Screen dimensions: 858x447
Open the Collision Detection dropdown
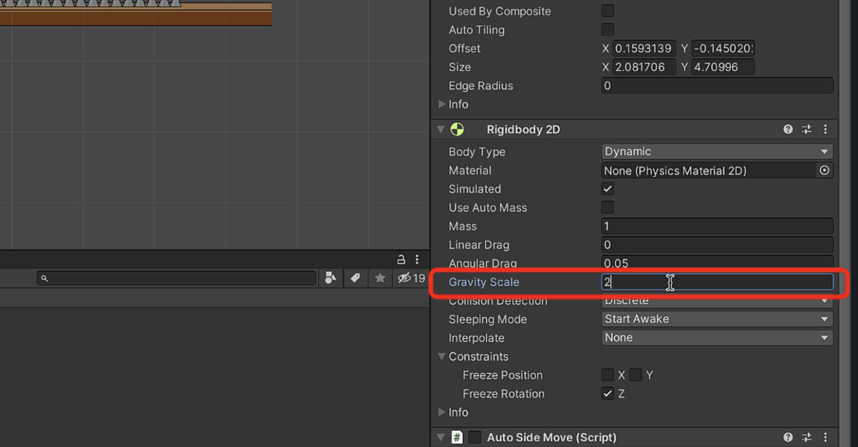(717, 301)
